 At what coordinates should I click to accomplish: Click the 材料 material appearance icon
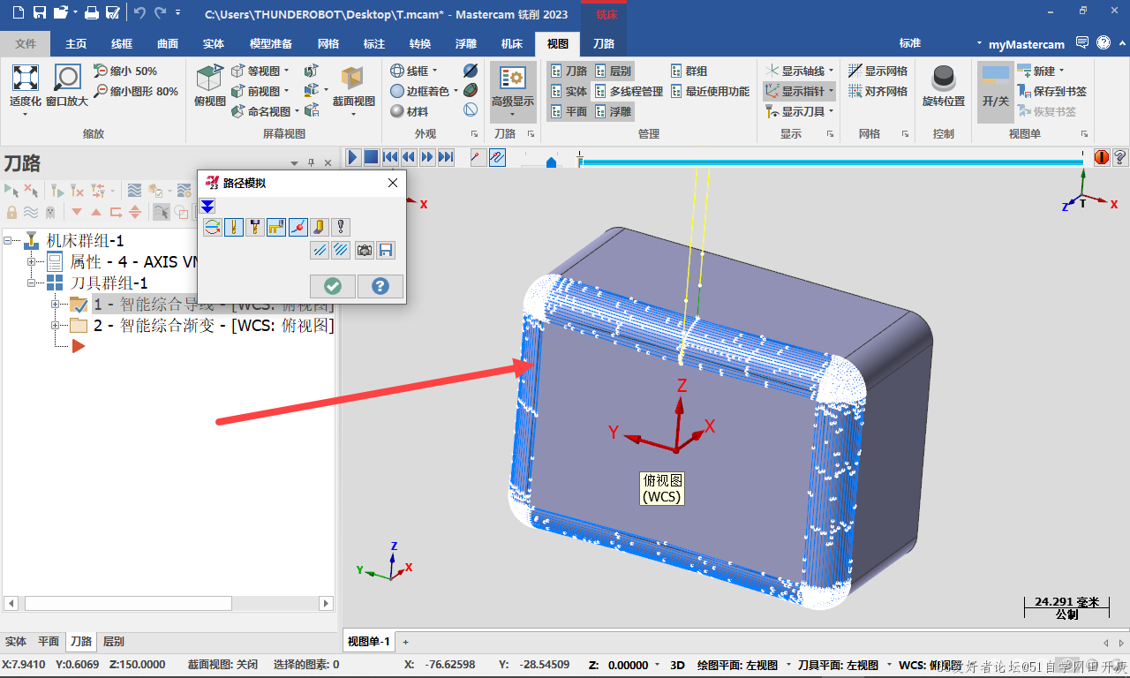click(409, 111)
